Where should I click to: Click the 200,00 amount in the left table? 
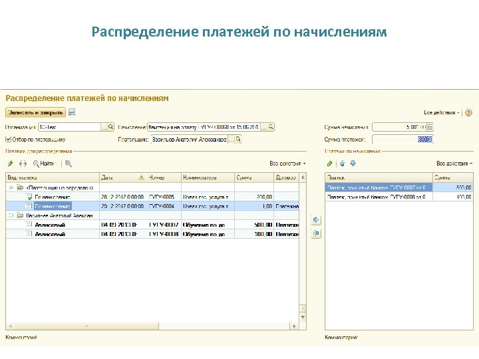pyautogui.click(x=264, y=197)
